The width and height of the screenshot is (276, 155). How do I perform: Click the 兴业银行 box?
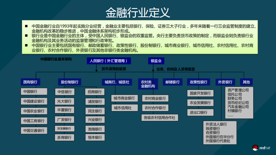[x=95, y=119]
